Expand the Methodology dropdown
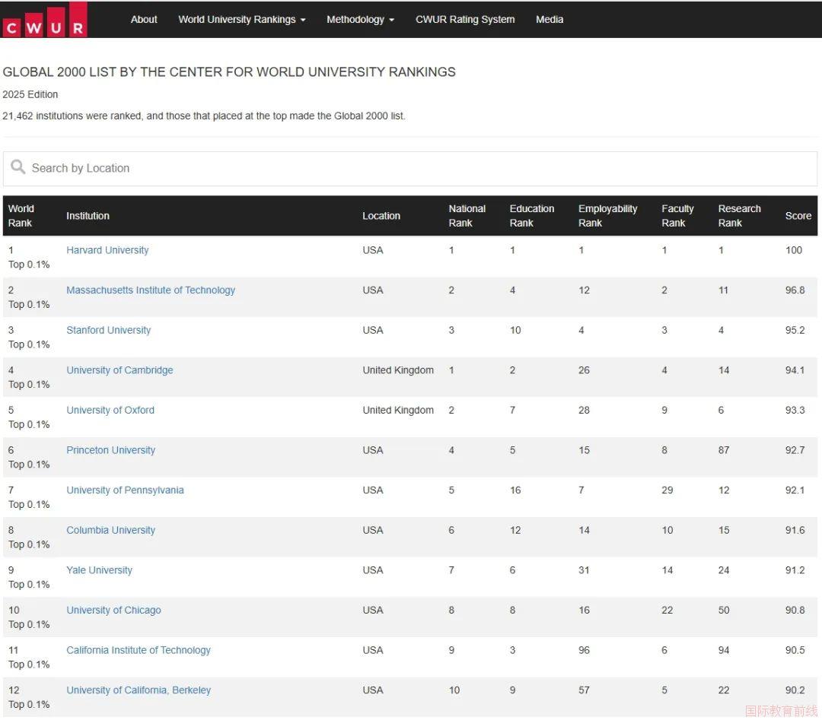The width and height of the screenshot is (822, 720). click(x=360, y=19)
